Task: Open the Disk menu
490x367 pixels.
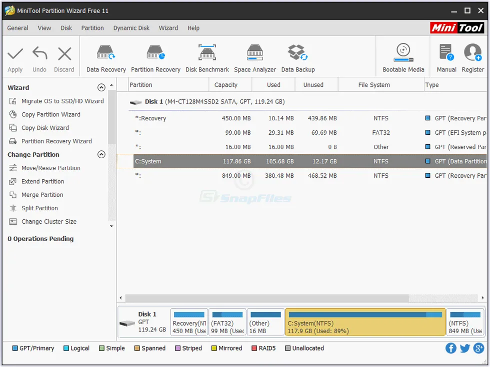Action: pos(66,28)
